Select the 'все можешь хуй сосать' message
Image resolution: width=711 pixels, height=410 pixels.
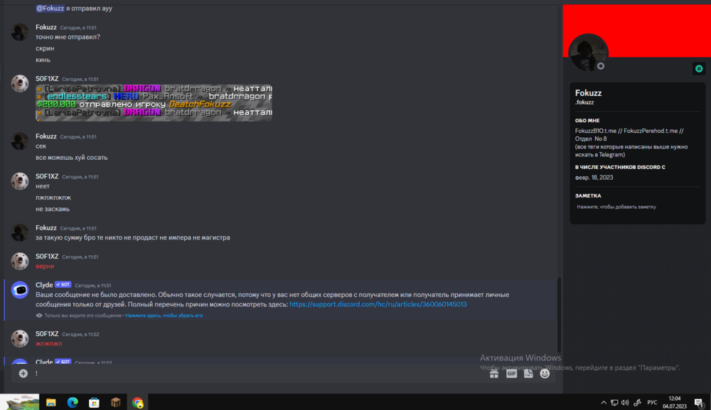(x=72, y=158)
